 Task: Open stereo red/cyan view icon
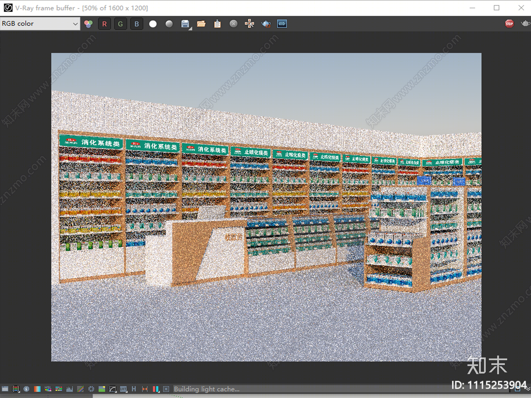(x=156, y=389)
